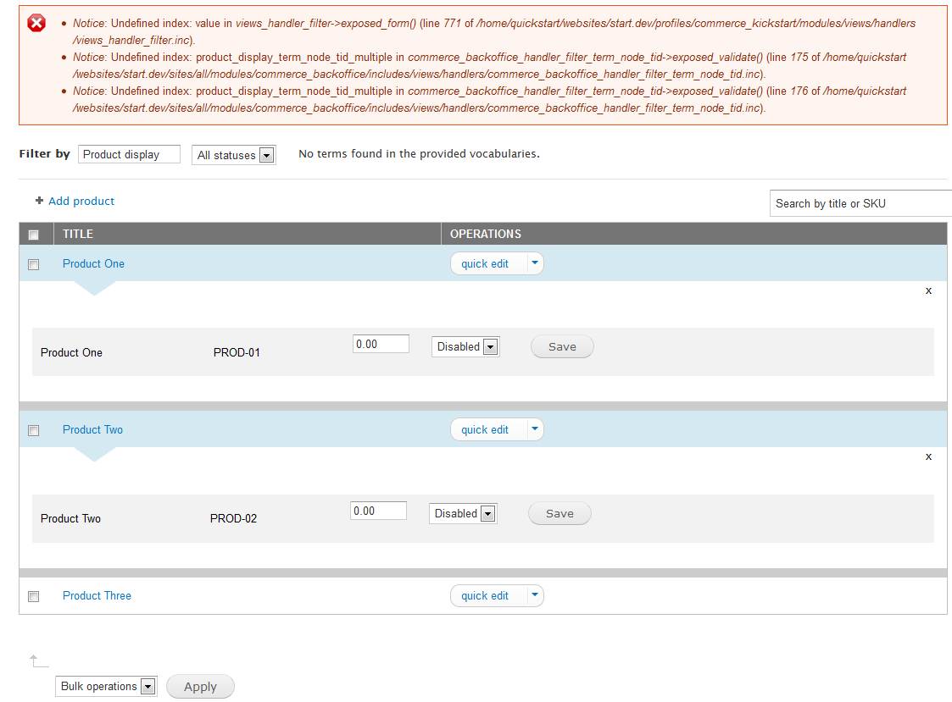Viewport: 952px width, 702px height.
Task: Close Product One's quick edit panel with the x
Action: [928, 290]
